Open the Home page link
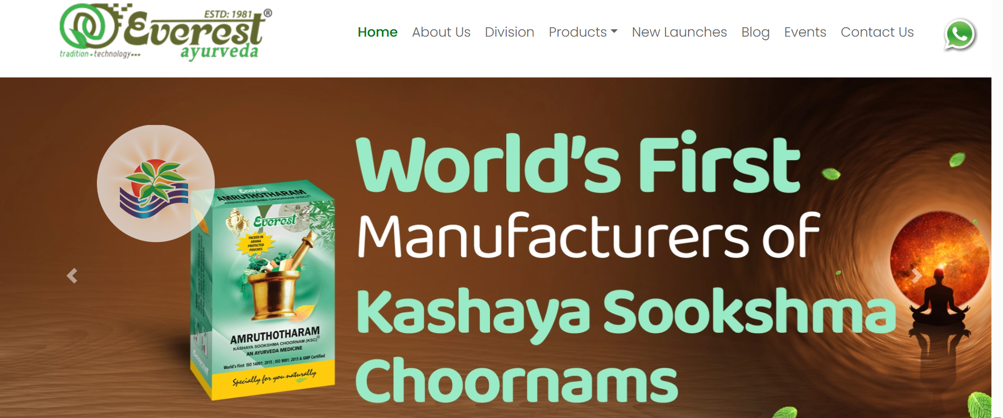The height and width of the screenshot is (418, 1003). click(377, 32)
